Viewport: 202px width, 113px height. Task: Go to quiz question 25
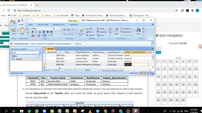177,86
